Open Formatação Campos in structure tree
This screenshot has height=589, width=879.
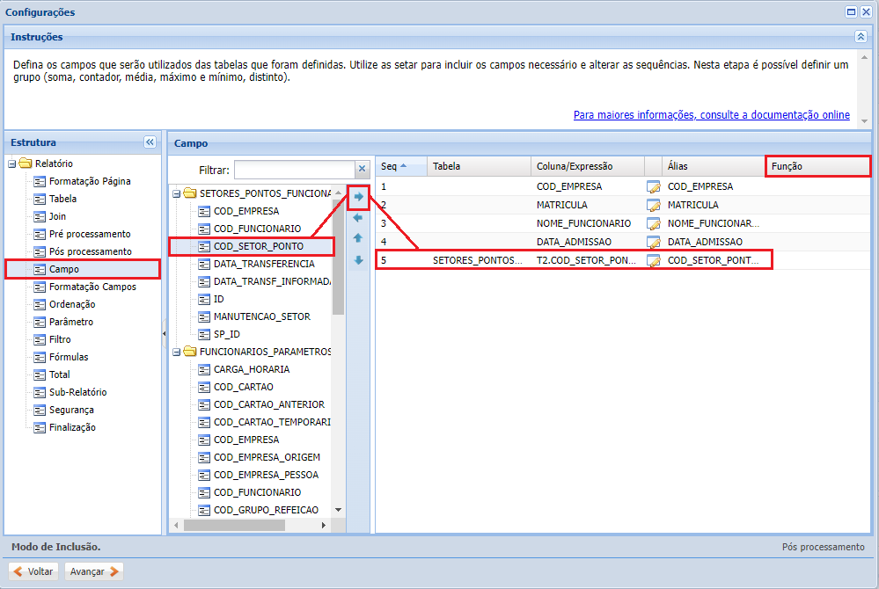pyautogui.click(x=92, y=287)
